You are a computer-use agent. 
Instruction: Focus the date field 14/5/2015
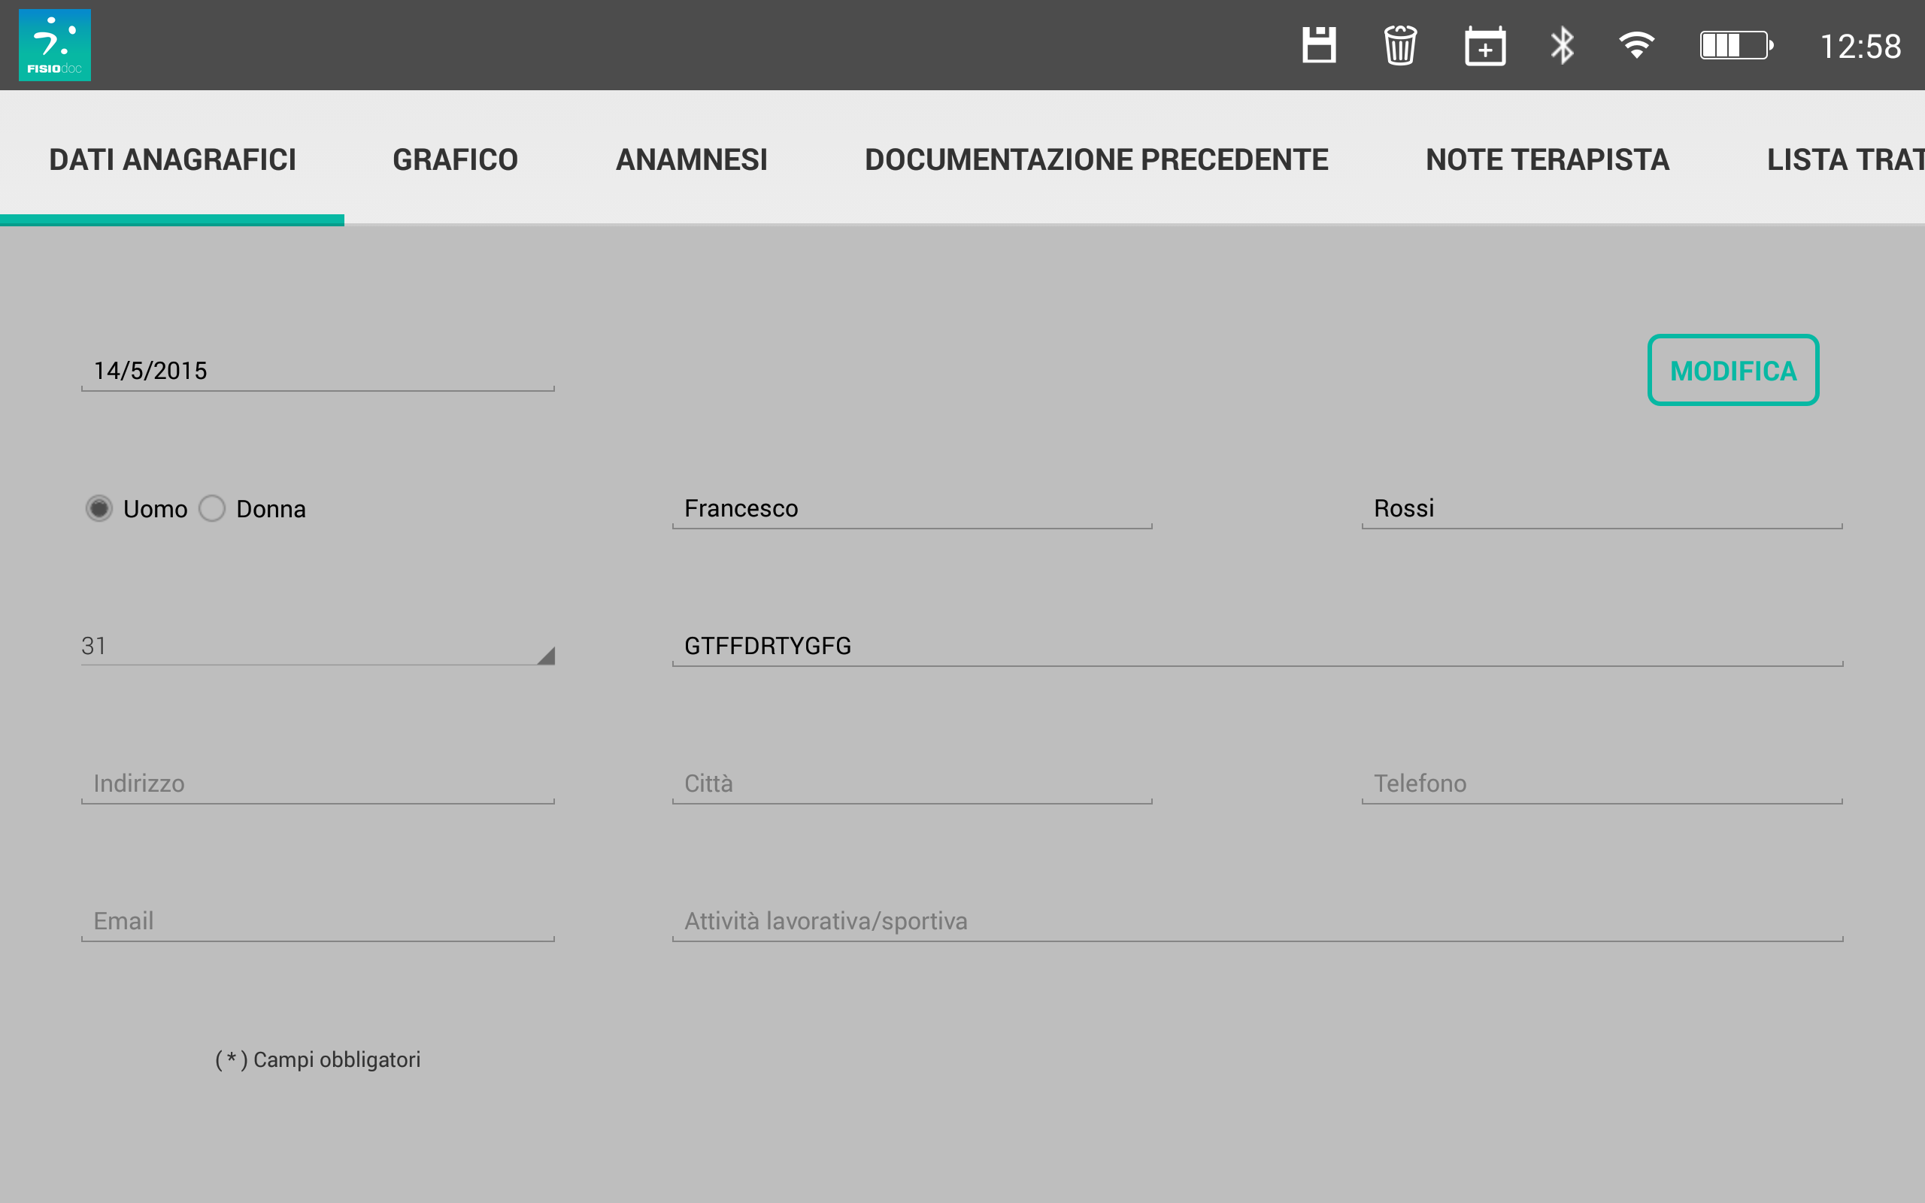[317, 371]
